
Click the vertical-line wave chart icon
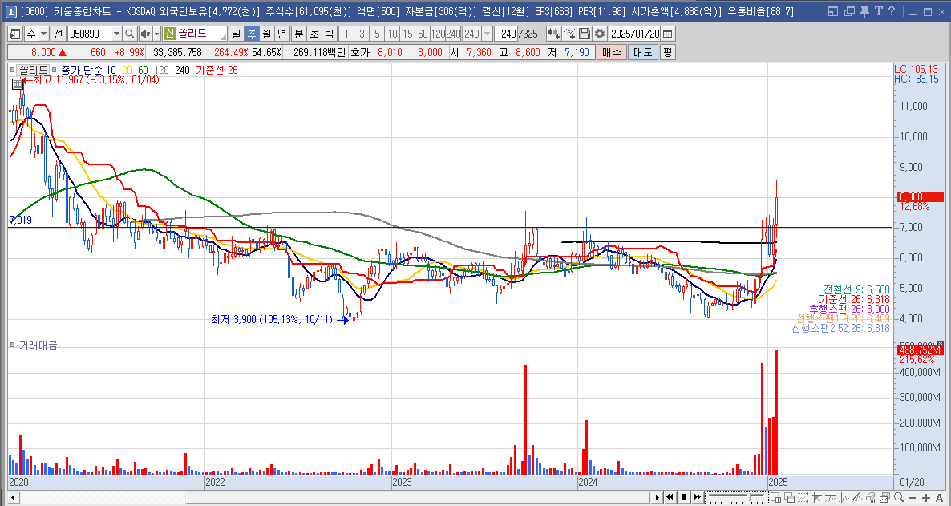[x=844, y=497]
